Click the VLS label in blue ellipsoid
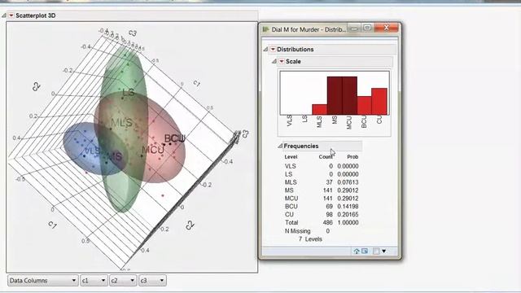 91,151
